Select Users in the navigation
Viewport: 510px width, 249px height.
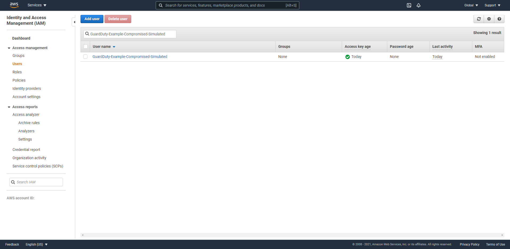coord(17,64)
